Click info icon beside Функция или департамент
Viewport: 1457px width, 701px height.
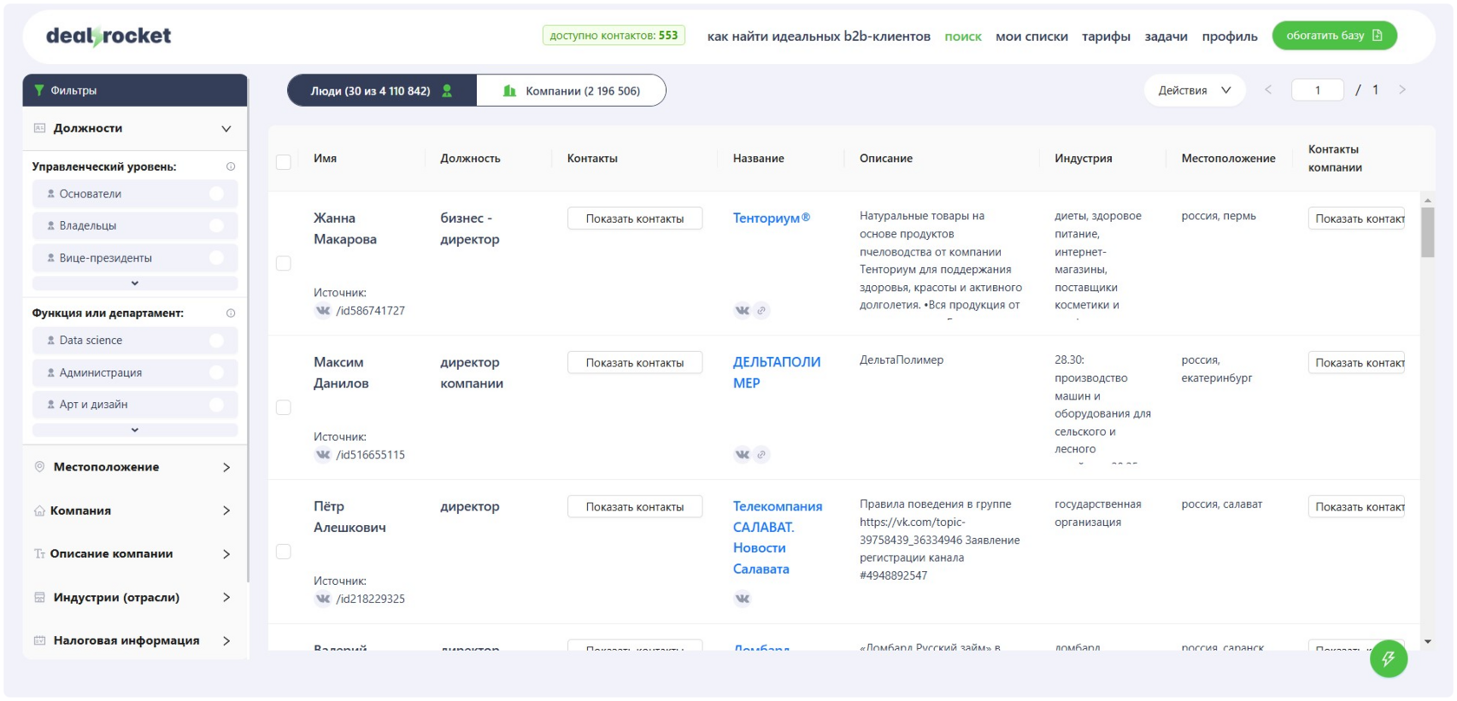[x=231, y=313]
